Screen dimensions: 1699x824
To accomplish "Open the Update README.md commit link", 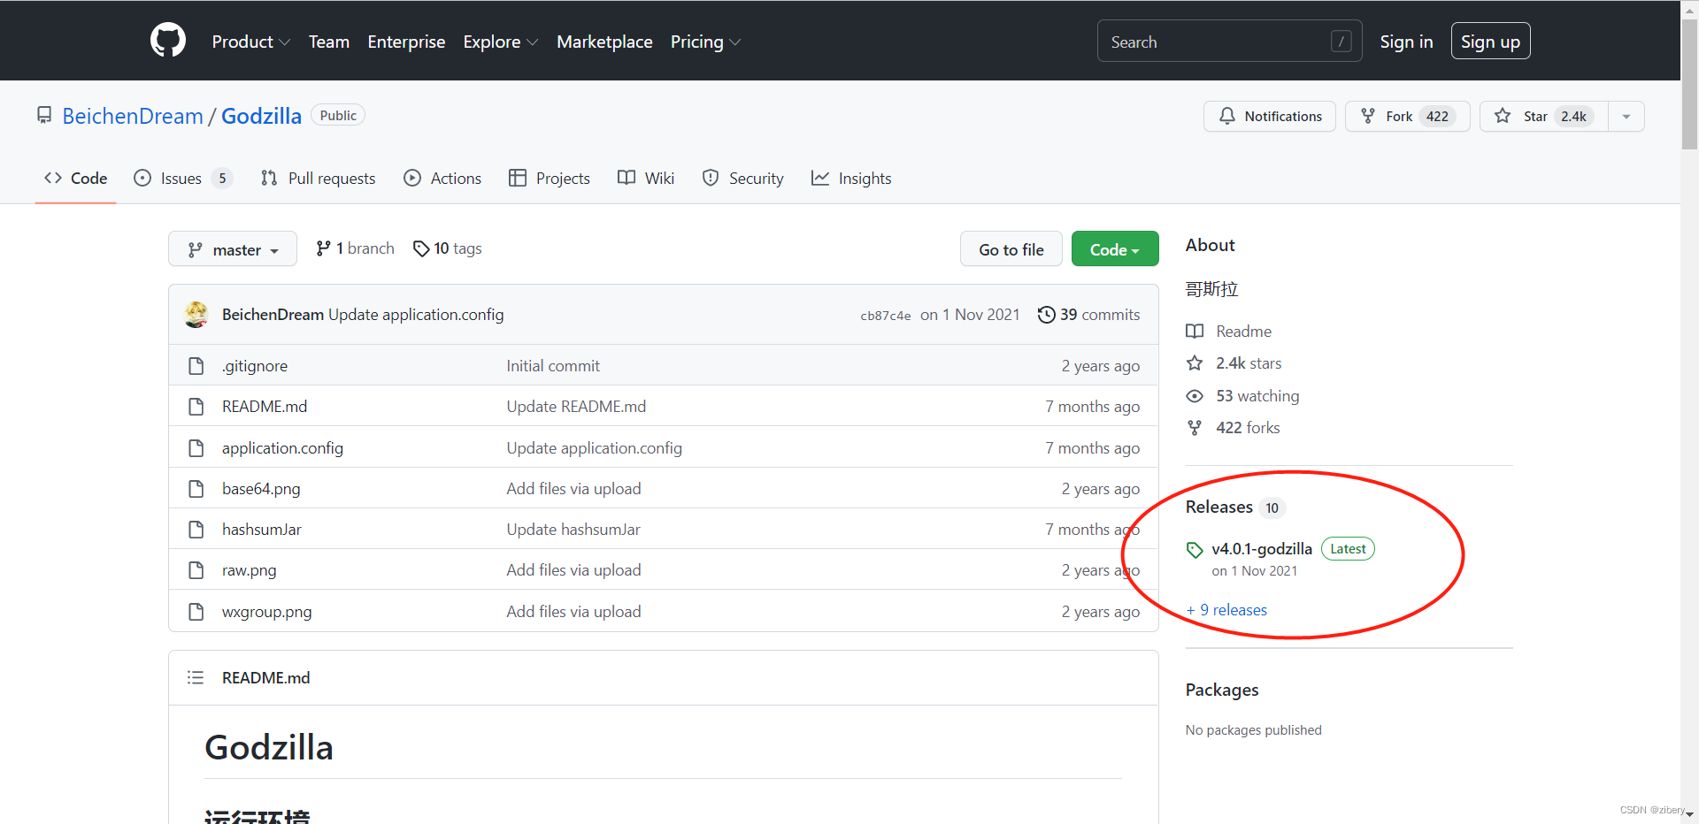I will (x=576, y=407).
